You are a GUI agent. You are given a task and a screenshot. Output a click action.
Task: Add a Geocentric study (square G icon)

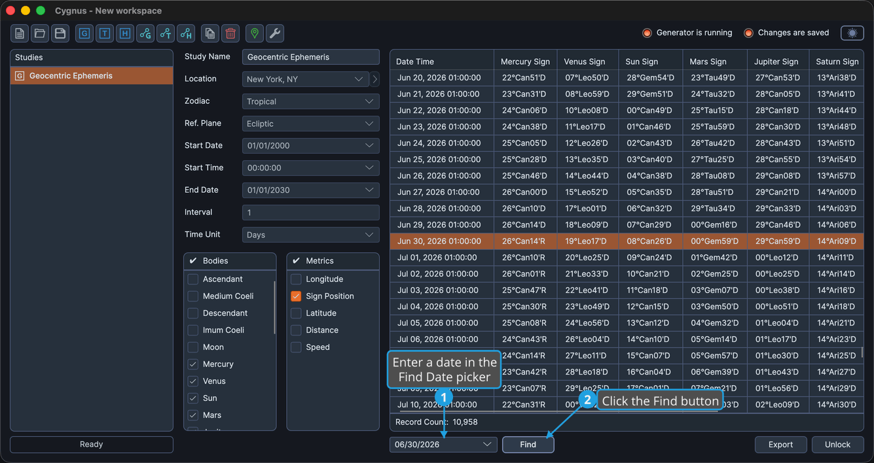[84, 33]
